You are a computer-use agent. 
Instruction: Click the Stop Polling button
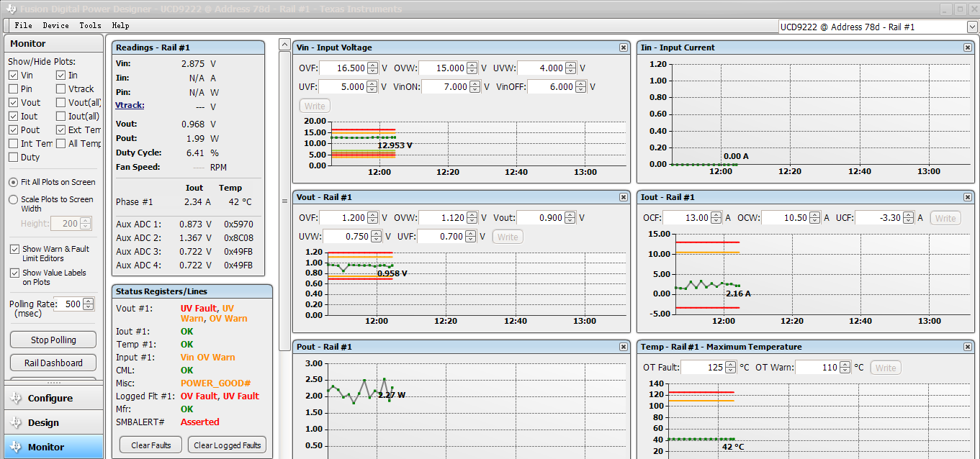pyautogui.click(x=53, y=340)
